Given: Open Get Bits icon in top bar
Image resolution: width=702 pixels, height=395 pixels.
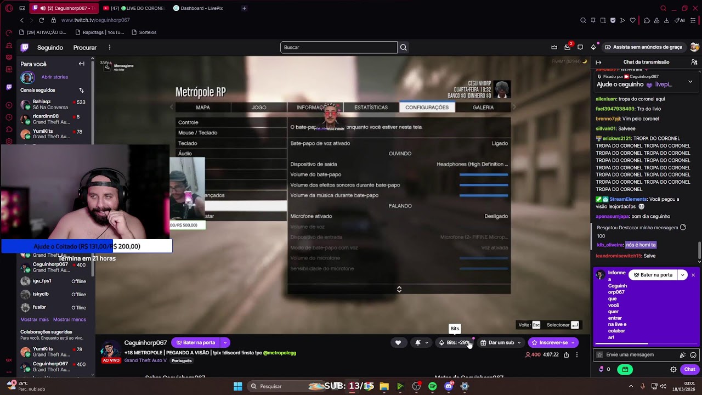Looking at the screenshot, I should [593, 47].
